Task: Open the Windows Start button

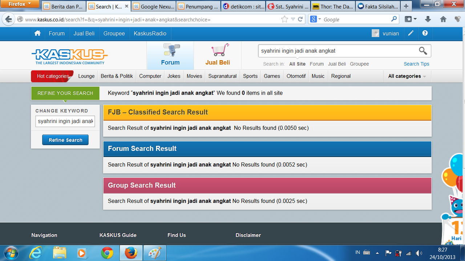Action: (x=11, y=253)
